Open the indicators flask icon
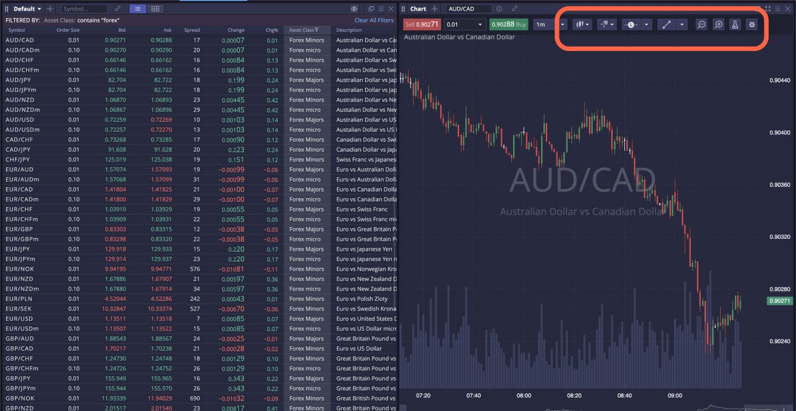 pos(736,24)
